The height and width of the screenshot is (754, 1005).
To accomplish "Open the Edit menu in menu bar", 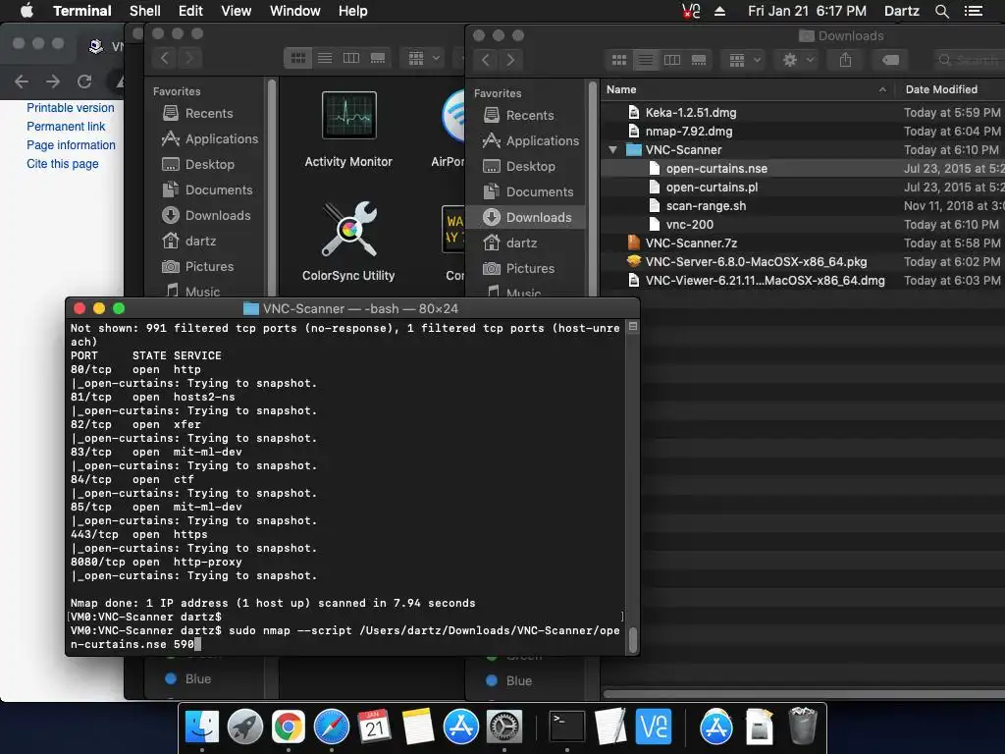I will [190, 11].
